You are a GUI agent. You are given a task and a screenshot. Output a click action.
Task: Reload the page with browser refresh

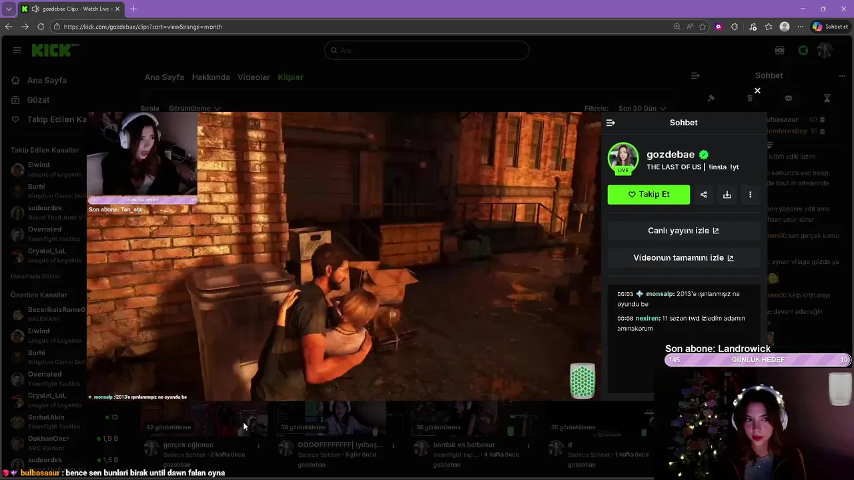pos(41,27)
